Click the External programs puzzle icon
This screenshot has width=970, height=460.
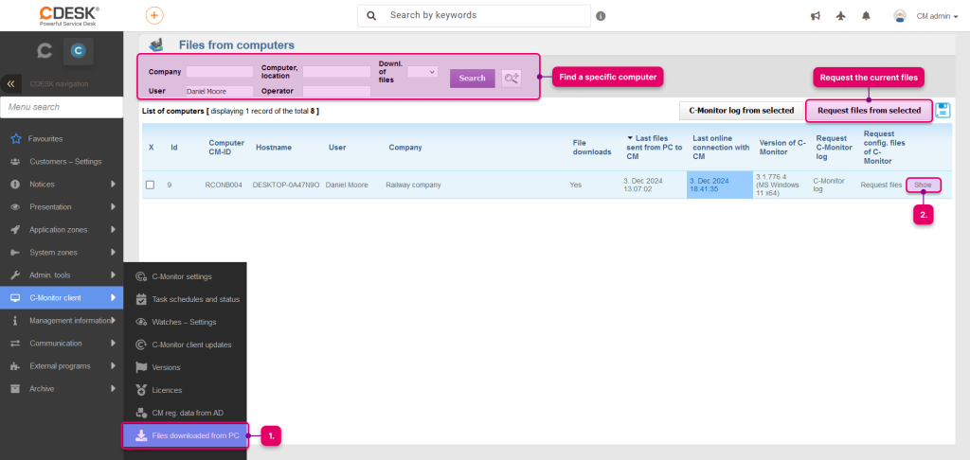15,366
